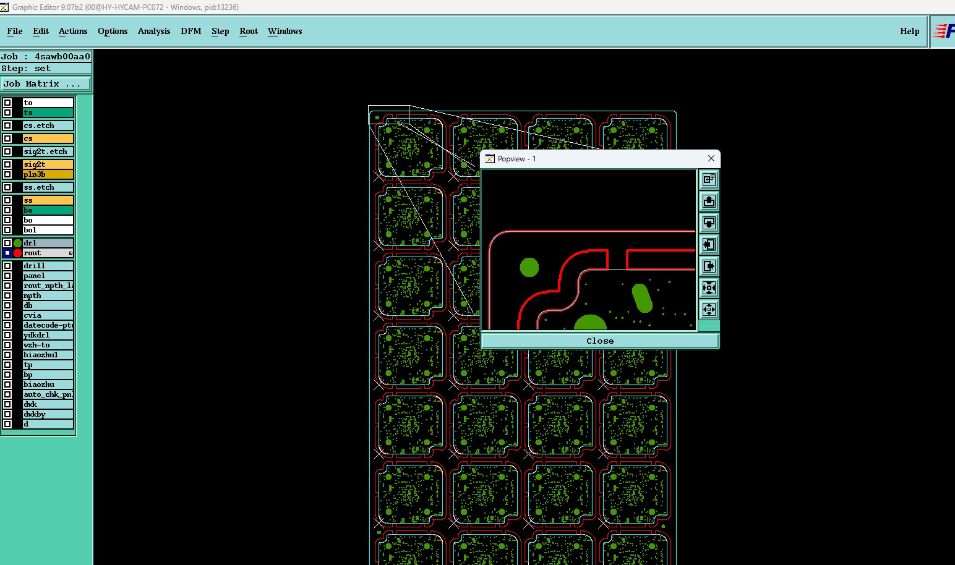Select the bo layer name
This screenshot has width=955, height=565.
pyautogui.click(x=48, y=220)
